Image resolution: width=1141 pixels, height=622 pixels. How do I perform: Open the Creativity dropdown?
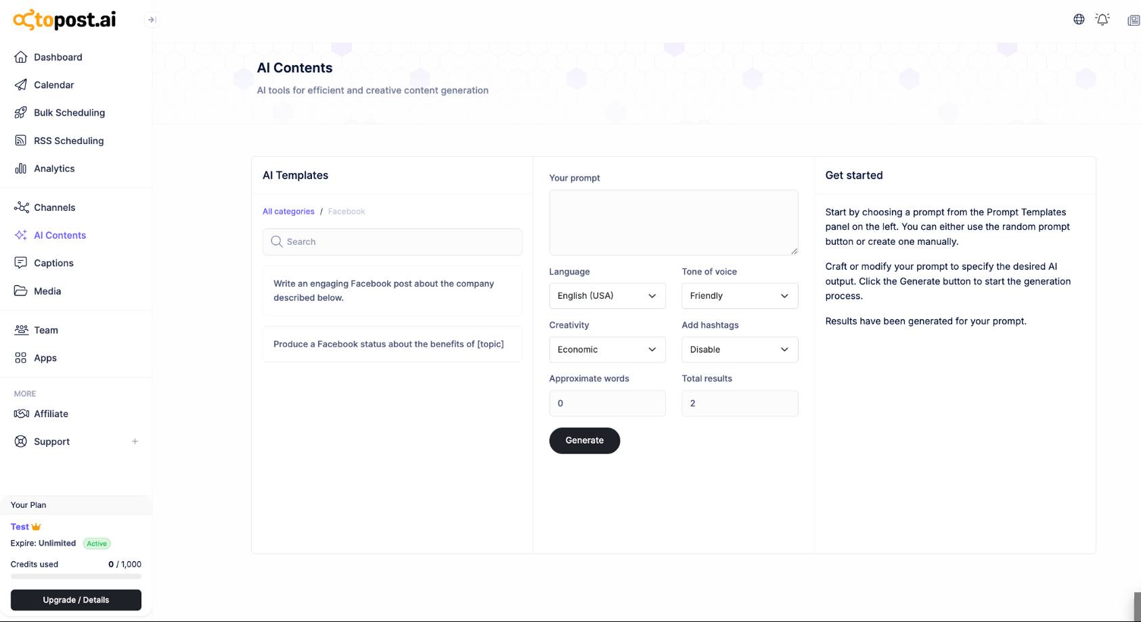tap(607, 350)
